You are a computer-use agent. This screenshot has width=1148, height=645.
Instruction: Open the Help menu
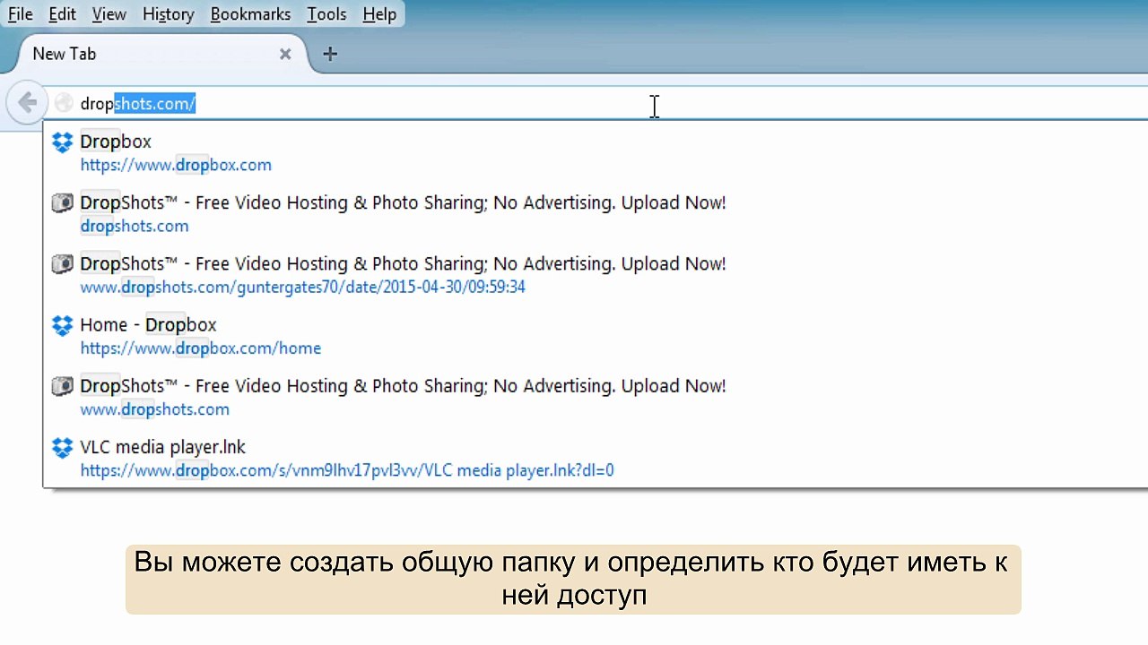[379, 14]
